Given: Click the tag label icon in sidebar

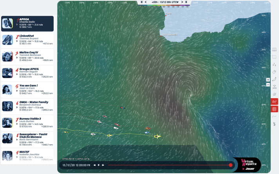Looking at the screenshot, I should (x=274, y=72).
